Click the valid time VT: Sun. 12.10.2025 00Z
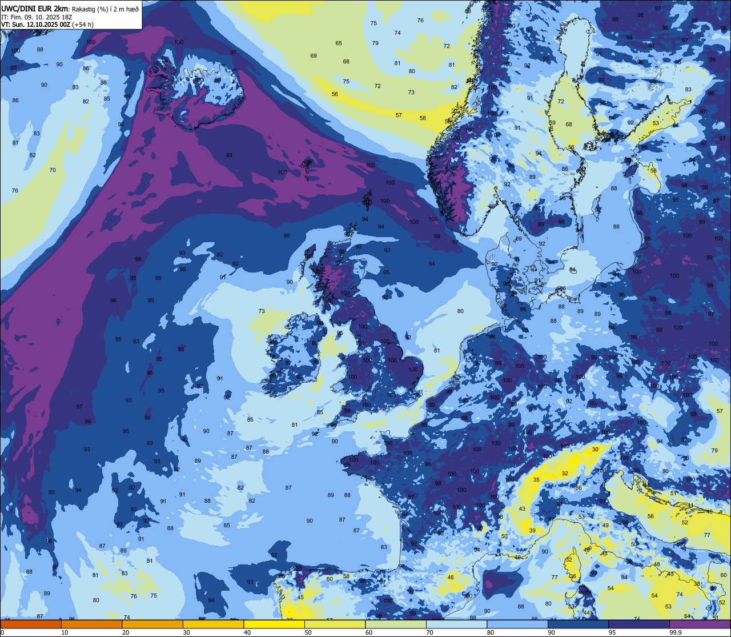 pyautogui.click(x=35, y=25)
